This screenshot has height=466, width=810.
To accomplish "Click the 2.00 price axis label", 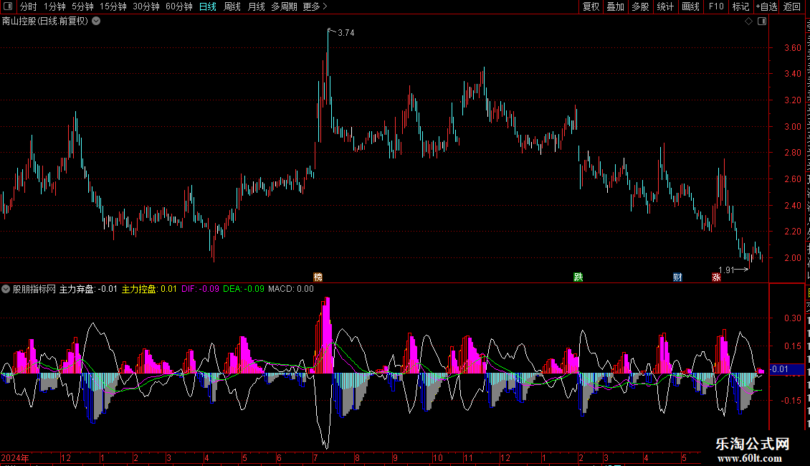I will pos(792,258).
